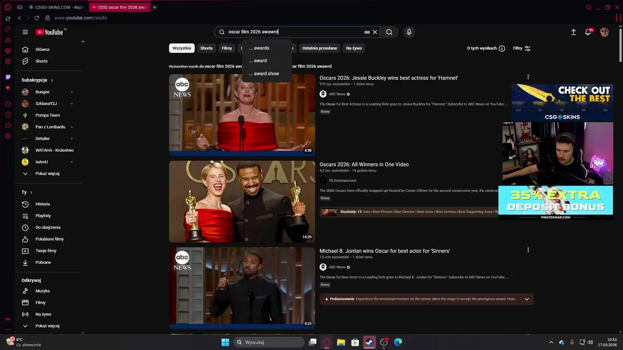
Task: Click the Jessie Buckley video thumbnail
Action: (242, 115)
